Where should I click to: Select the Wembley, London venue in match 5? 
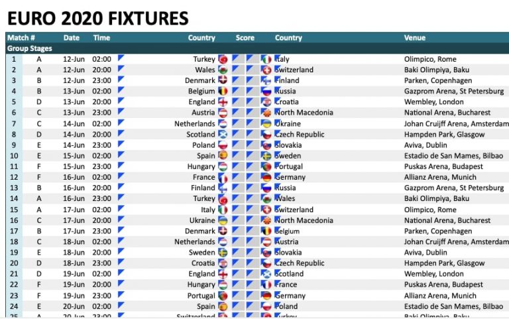433,101
